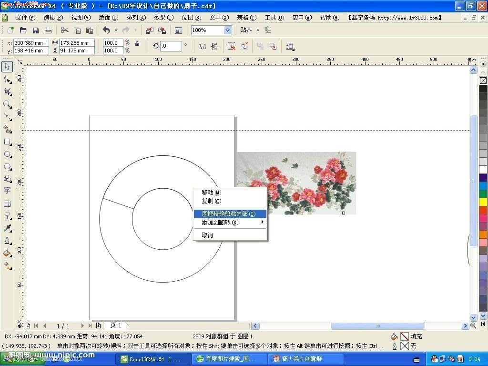Toggle the fill status swatch
This screenshot has width=488, height=366.
click(x=404, y=337)
